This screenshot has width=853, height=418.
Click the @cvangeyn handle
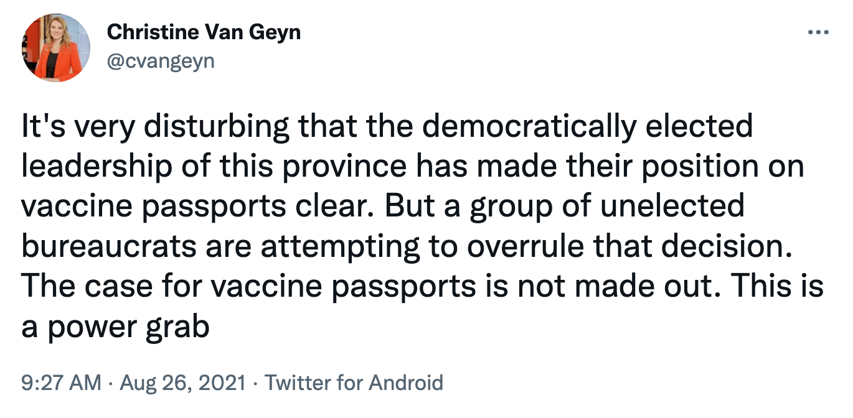[x=161, y=62]
